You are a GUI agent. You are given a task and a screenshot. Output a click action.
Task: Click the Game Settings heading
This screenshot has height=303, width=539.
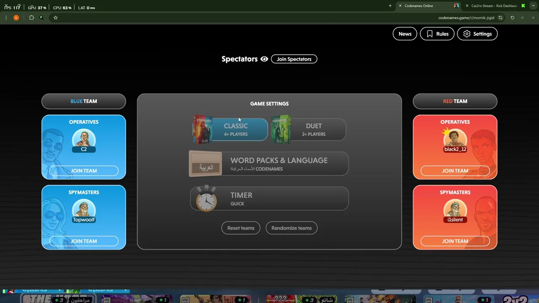pos(269,104)
